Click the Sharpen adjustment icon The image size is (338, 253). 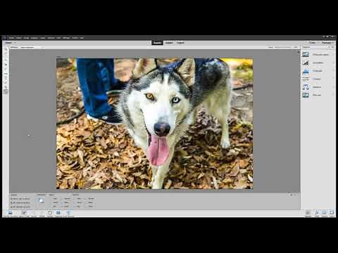click(306, 95)
